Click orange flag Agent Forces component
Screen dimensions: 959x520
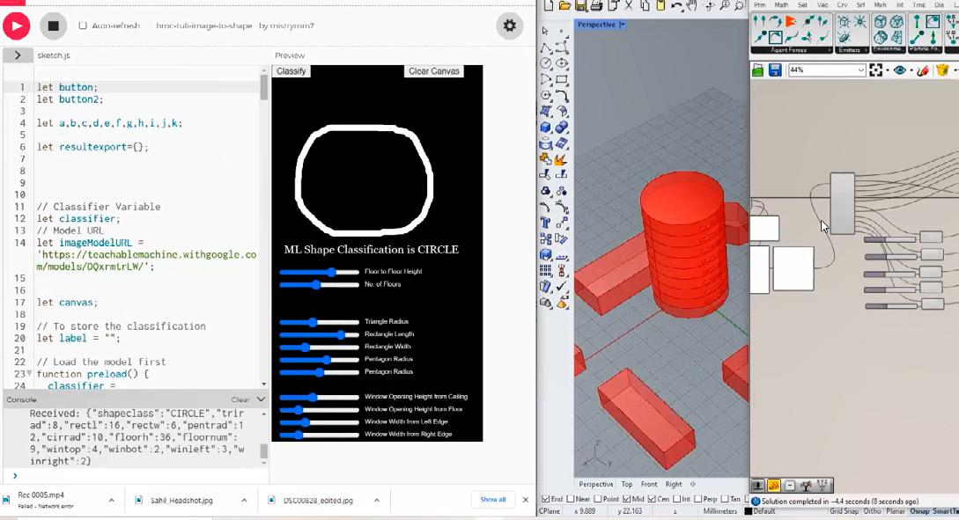pyautogui.click(x=791, y=21)
